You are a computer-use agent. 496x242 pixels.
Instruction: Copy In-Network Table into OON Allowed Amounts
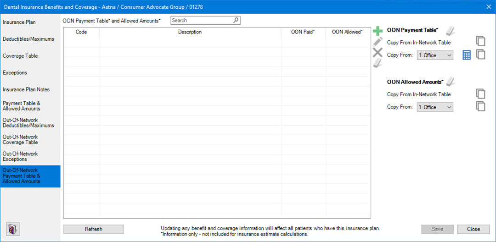(x=480, y=93)
